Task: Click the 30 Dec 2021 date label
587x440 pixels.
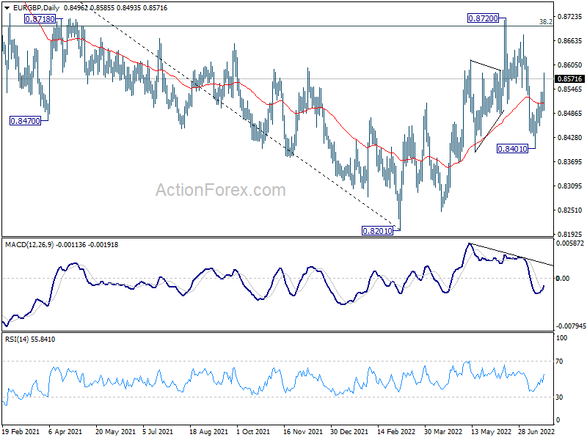Action: point(350,432)
